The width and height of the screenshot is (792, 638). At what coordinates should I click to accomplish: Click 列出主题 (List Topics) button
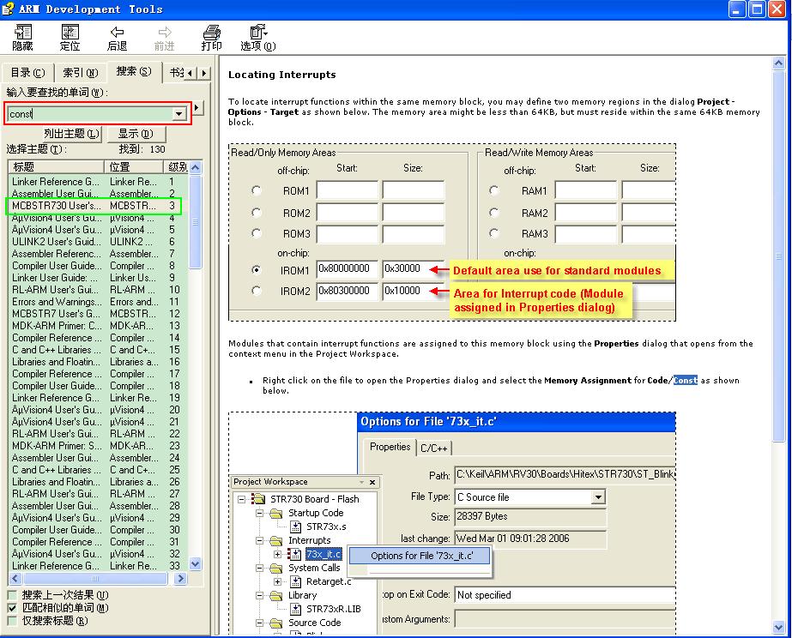[72, 134]
